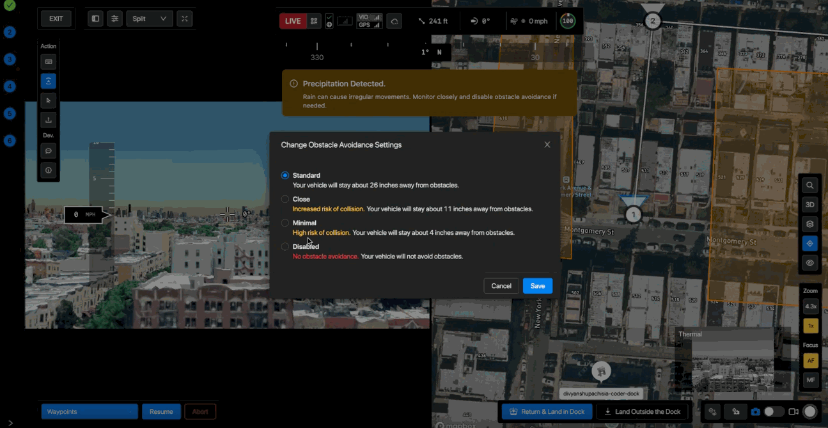Open the Waypoints dropdown field

90,411
